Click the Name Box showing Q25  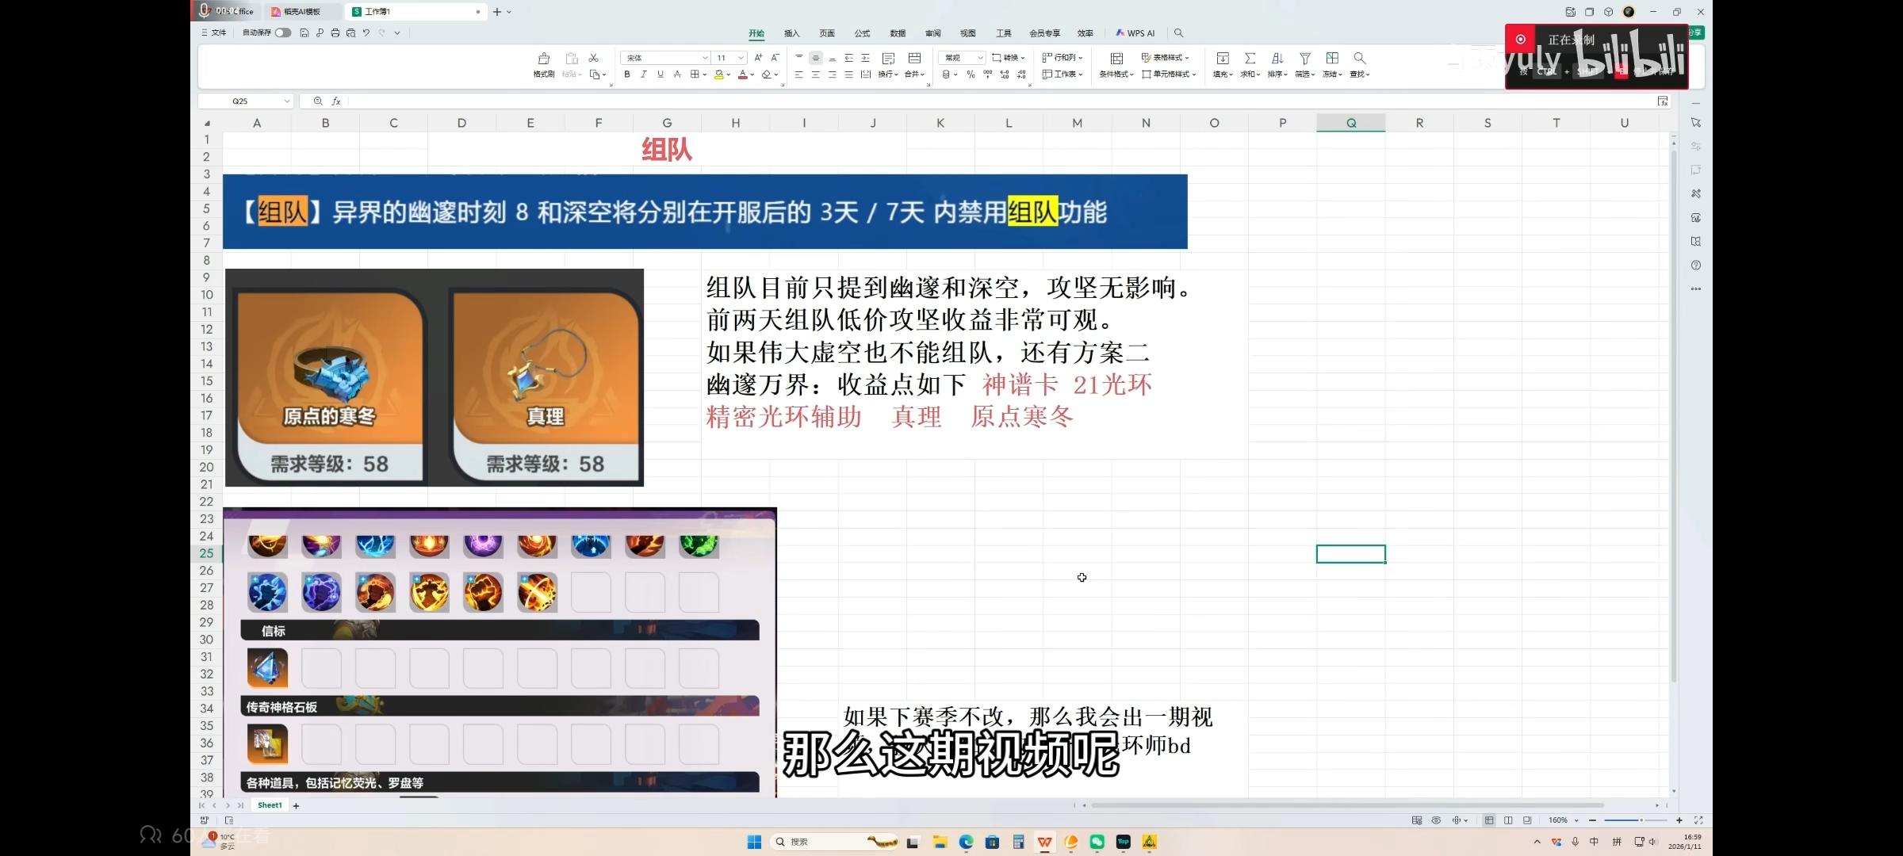(240, 101)
